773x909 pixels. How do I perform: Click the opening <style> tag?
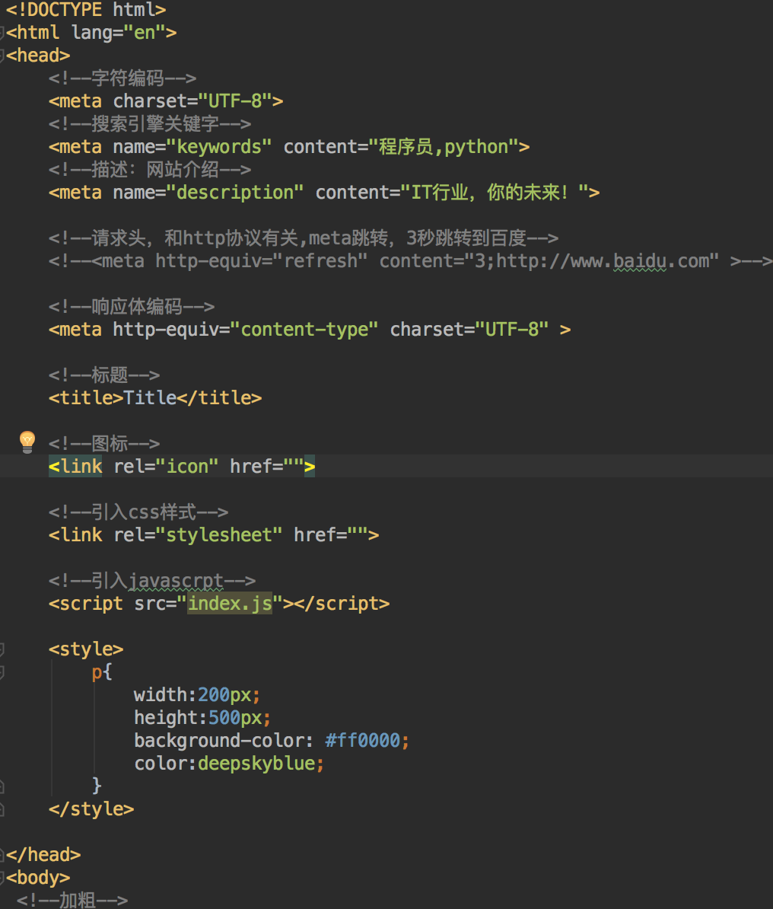[86, 649]
